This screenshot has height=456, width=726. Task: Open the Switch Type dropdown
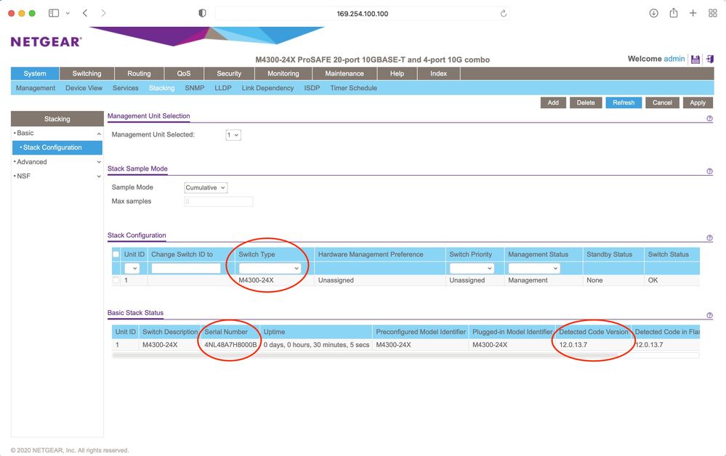(269, 268)
